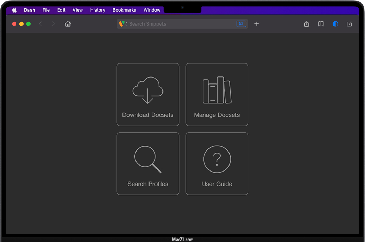Open Search Profiles with the magnifier tile
The image size is (365, 242).
click(x=148, y=164)
